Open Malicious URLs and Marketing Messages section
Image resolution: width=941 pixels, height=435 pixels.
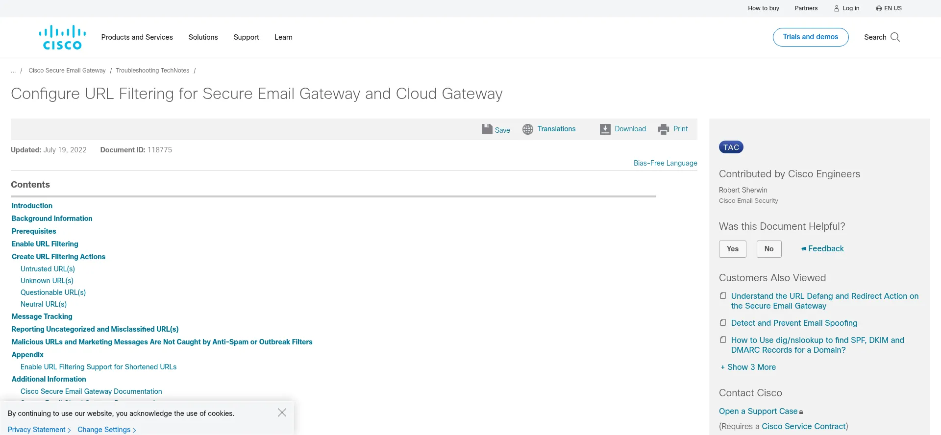click(x=162, y=342)
